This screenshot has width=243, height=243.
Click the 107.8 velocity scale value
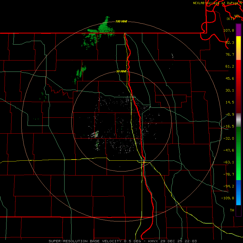point(229,30)
